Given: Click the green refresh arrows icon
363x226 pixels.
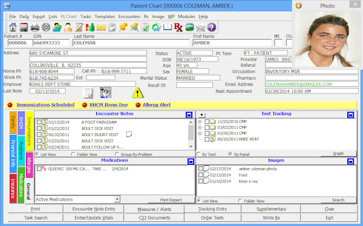Looking at the screenshot, I should click(156, 27).
